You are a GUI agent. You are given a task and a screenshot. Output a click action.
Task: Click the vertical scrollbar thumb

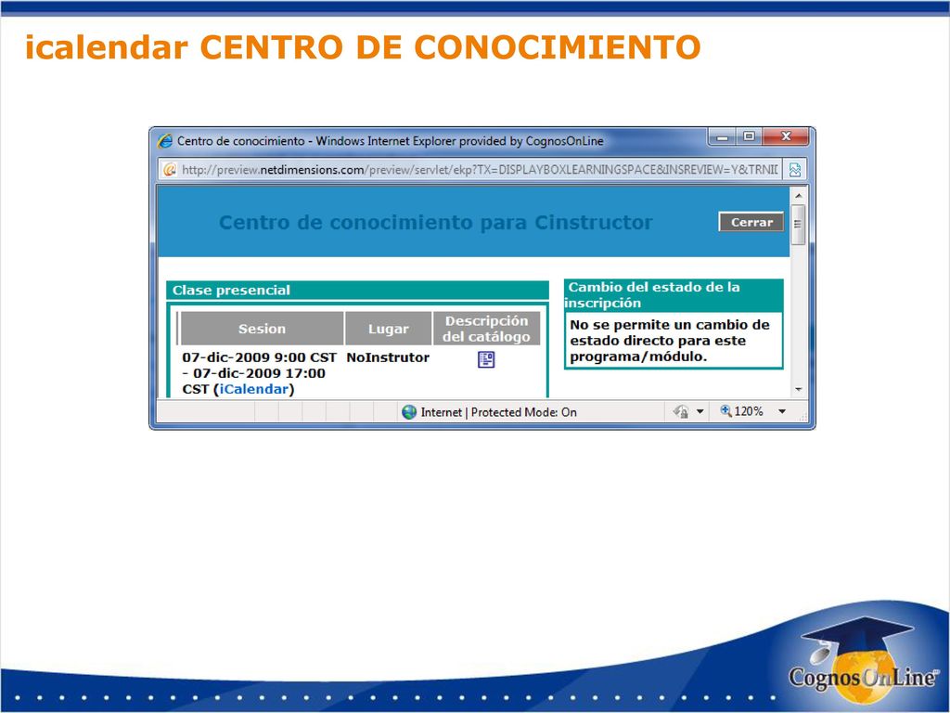coord(798,225)
